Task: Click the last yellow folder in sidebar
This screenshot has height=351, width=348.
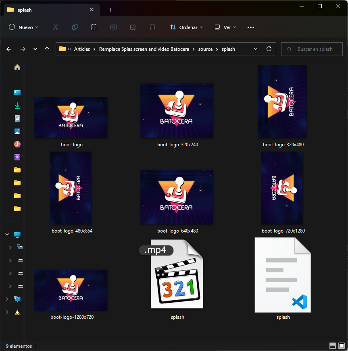Action: click(17, 209)
